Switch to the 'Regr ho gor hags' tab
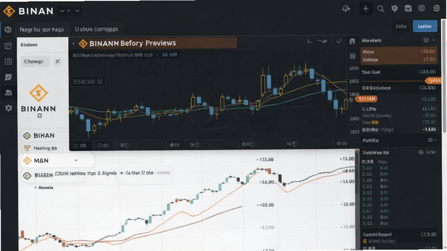The image size is (447, 251). point(41,30)
